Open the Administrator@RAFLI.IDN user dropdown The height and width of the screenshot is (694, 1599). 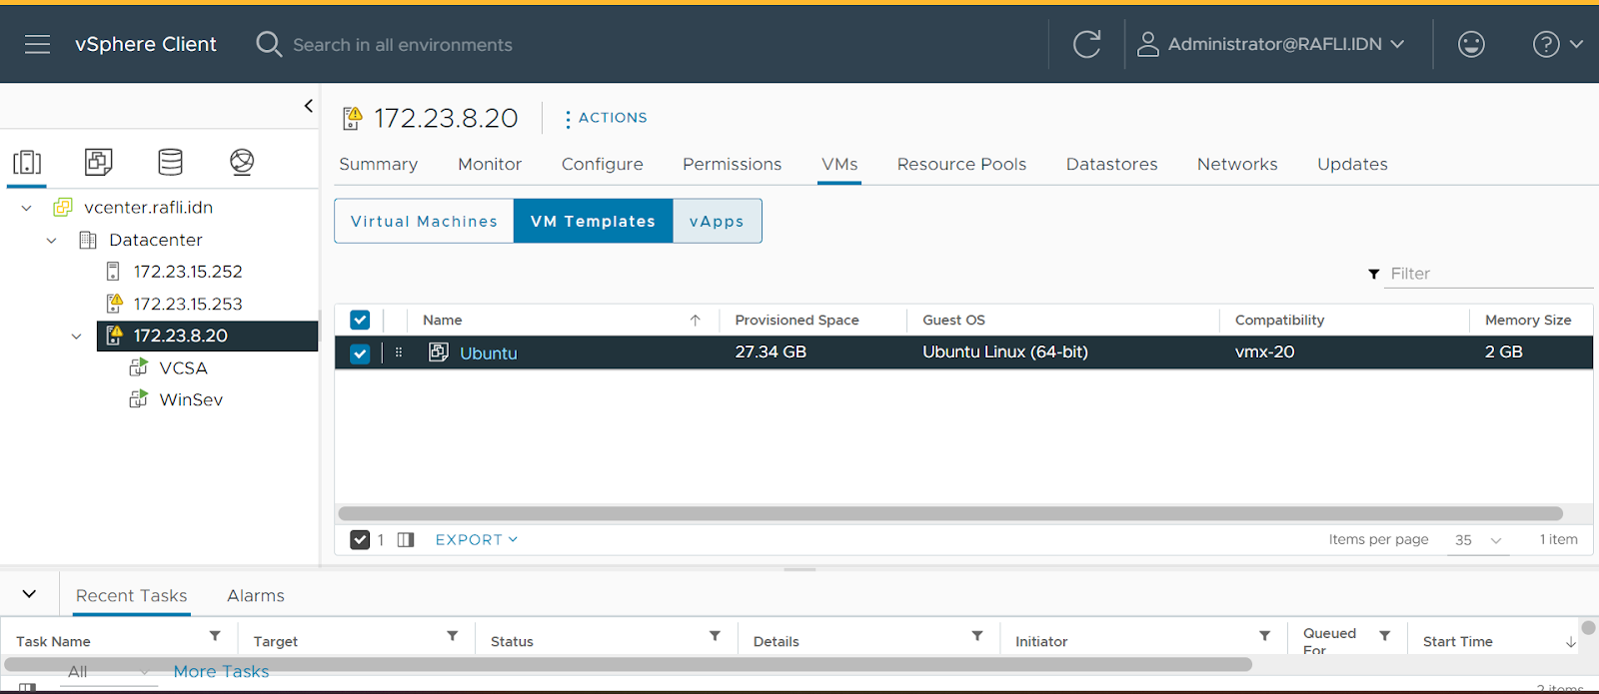pyautogui.click(x=1271, y=44)
